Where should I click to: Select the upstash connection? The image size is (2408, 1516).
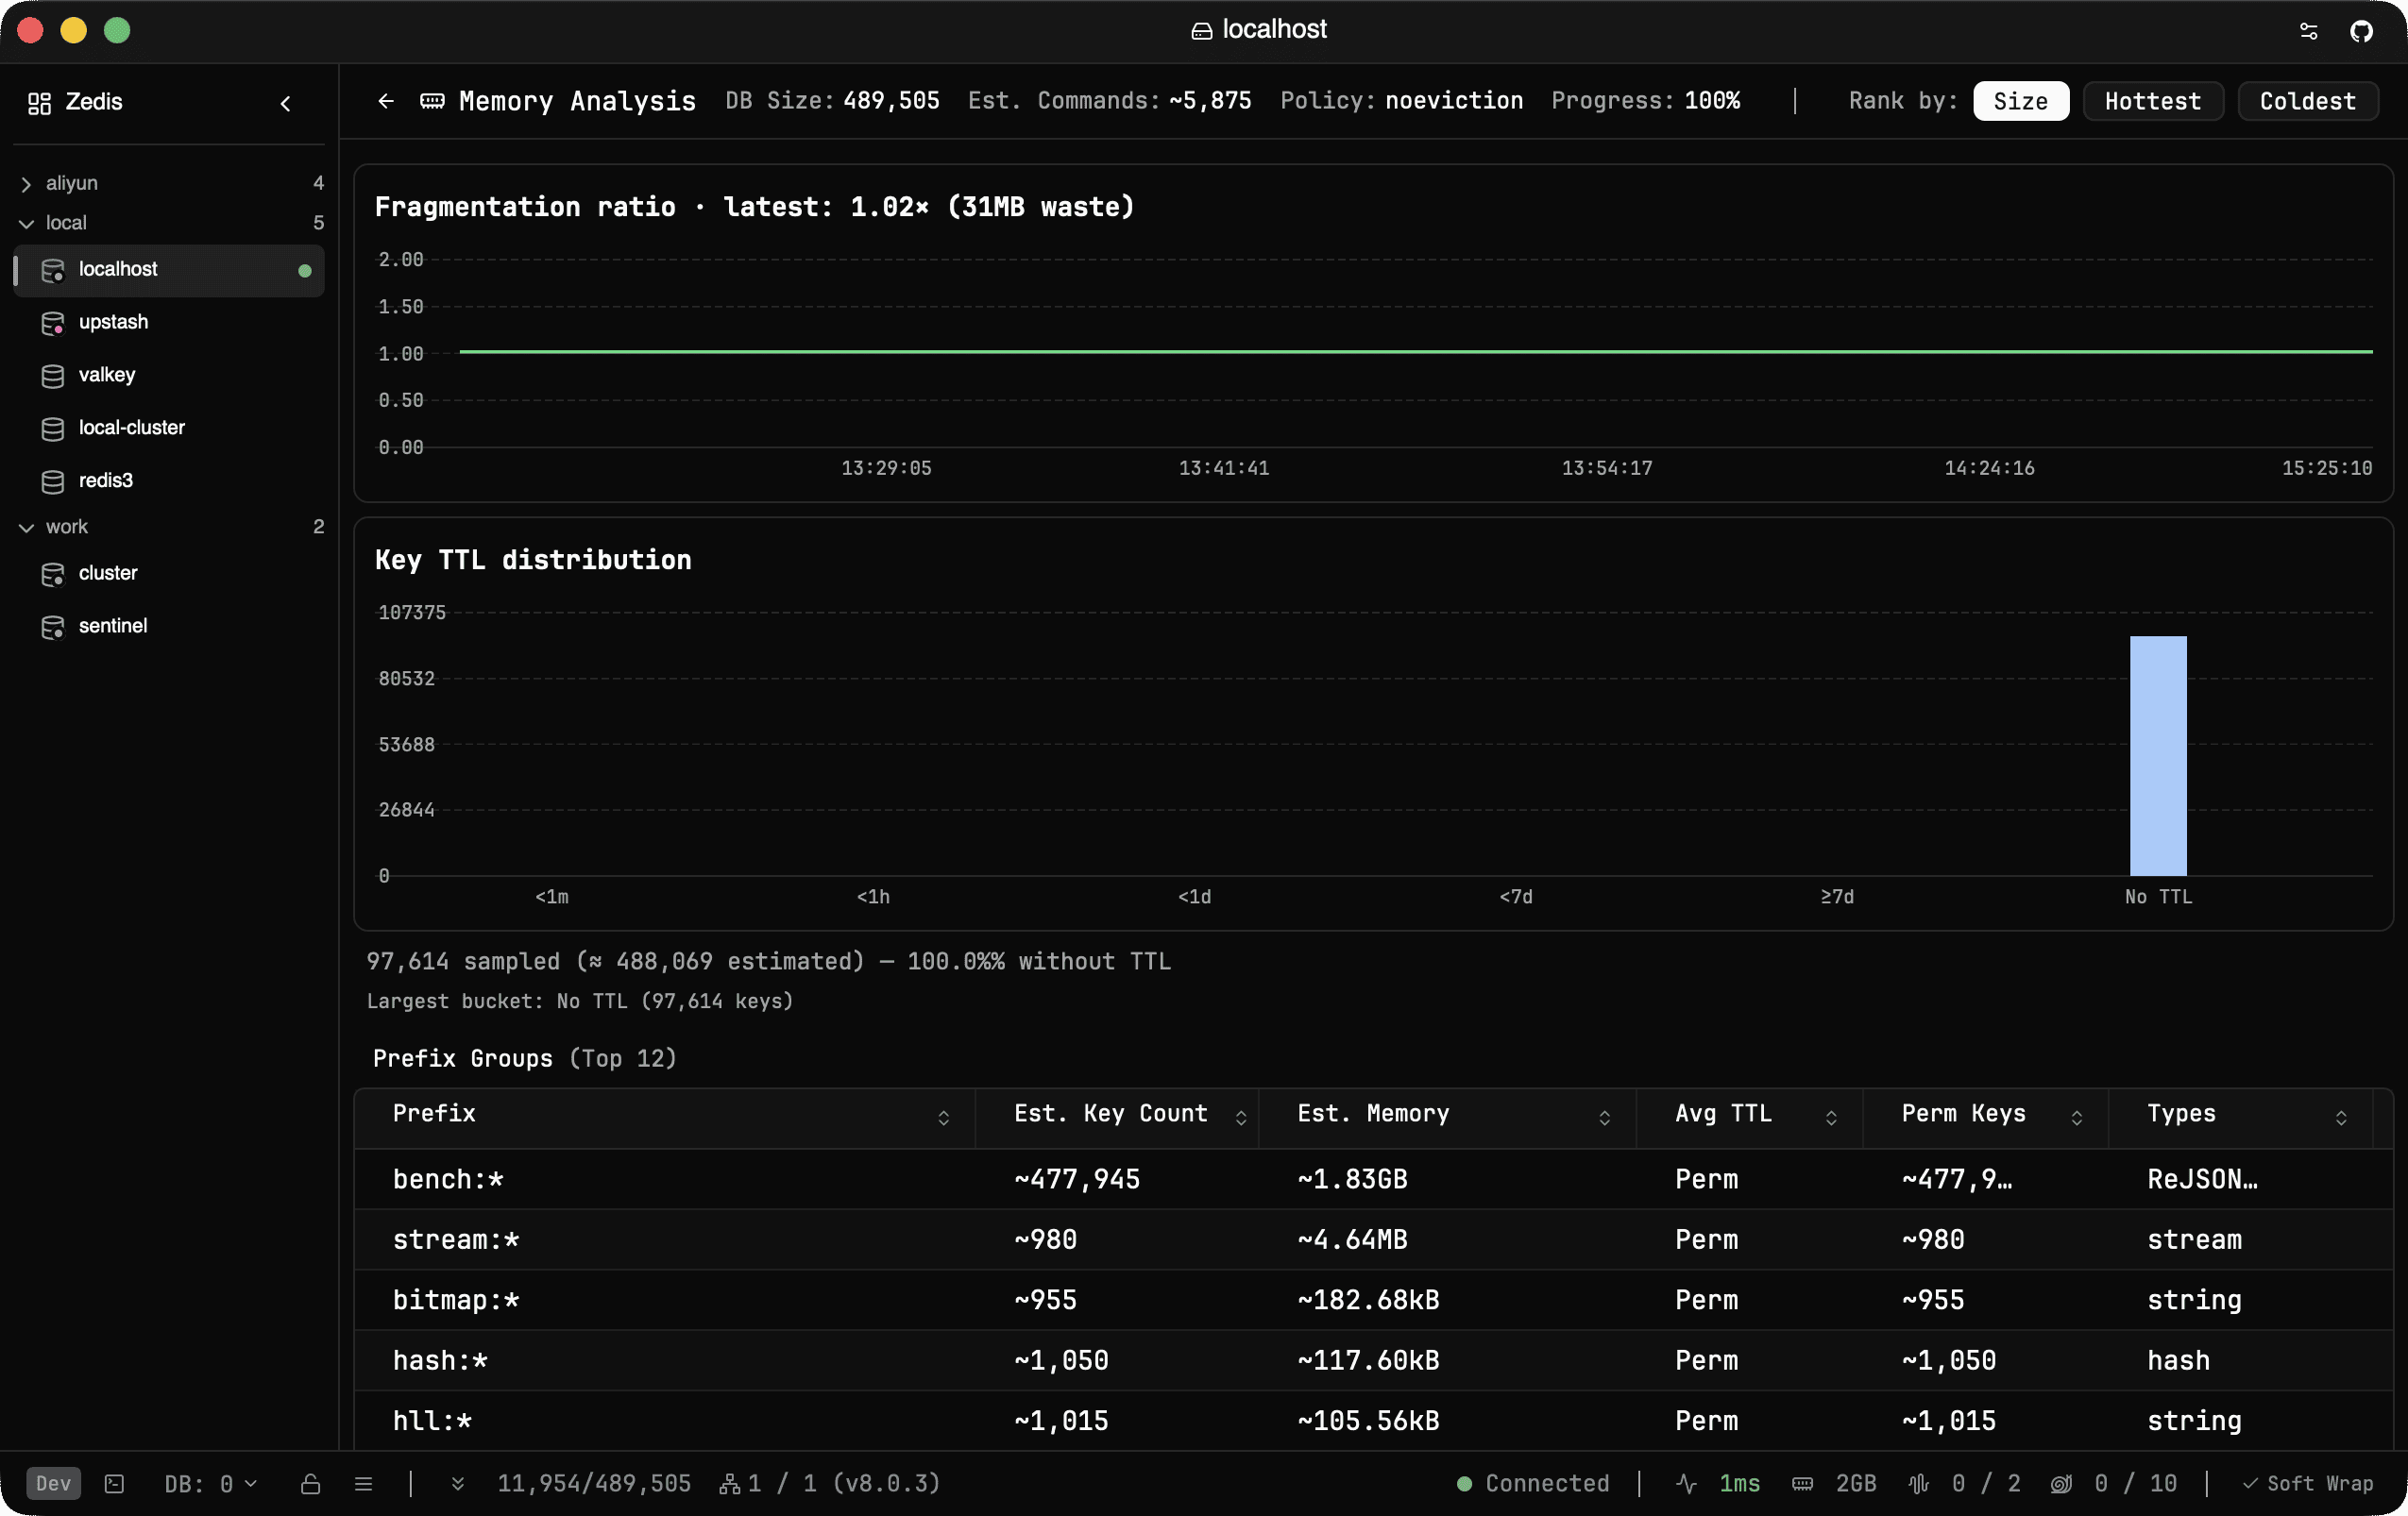coord(169,323)
